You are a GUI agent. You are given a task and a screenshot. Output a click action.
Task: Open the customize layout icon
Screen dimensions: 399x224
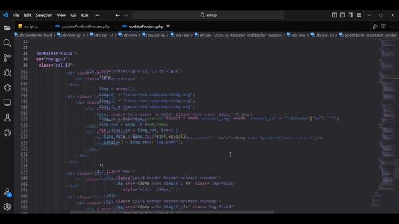(359, 15)
